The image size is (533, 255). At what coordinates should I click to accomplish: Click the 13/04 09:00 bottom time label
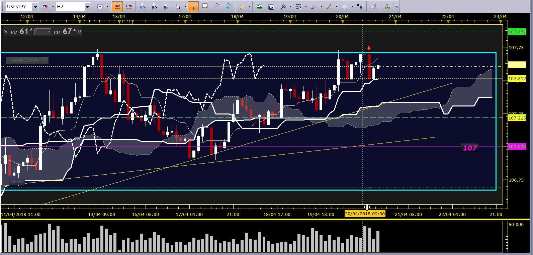click(x=102, y=214)
